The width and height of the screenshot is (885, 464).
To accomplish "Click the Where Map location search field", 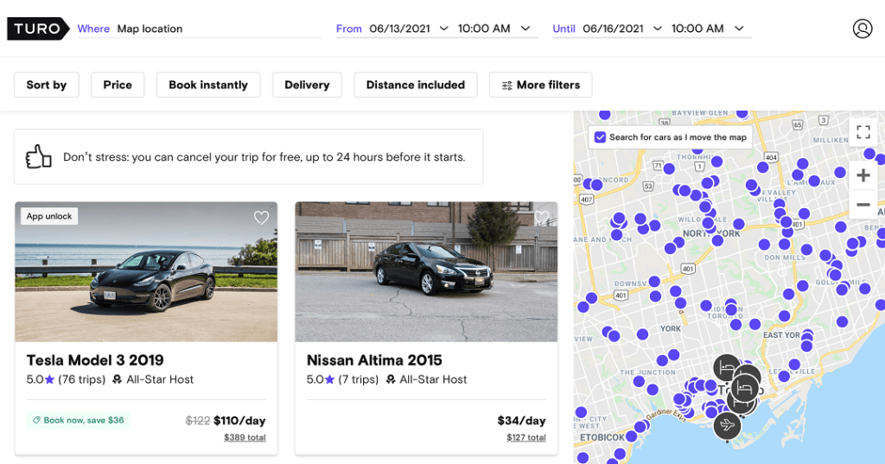I will [x=200, y=29].
